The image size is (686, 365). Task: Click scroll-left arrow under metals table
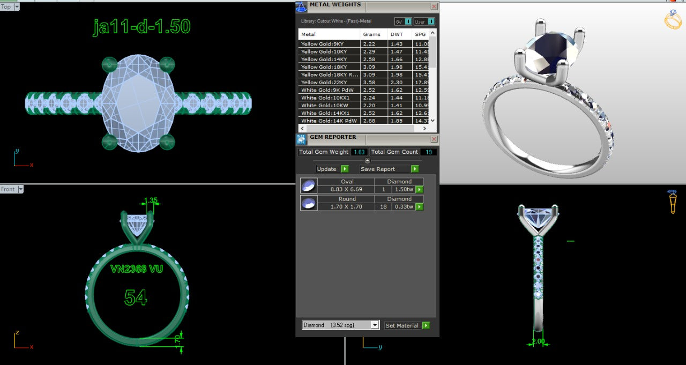(x=302, y=129)
